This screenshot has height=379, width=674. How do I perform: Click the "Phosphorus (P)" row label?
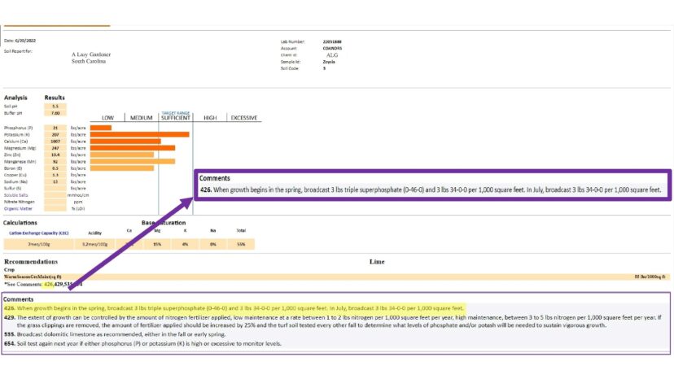[18, 128]
